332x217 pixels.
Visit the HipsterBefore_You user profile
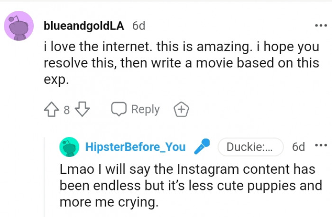135,147
